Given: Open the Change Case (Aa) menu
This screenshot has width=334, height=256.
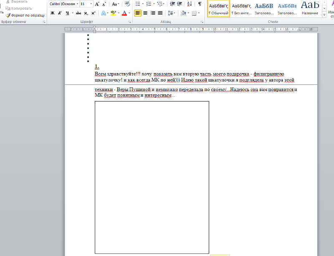Looking at the screenshot, I should click(115, 4).
